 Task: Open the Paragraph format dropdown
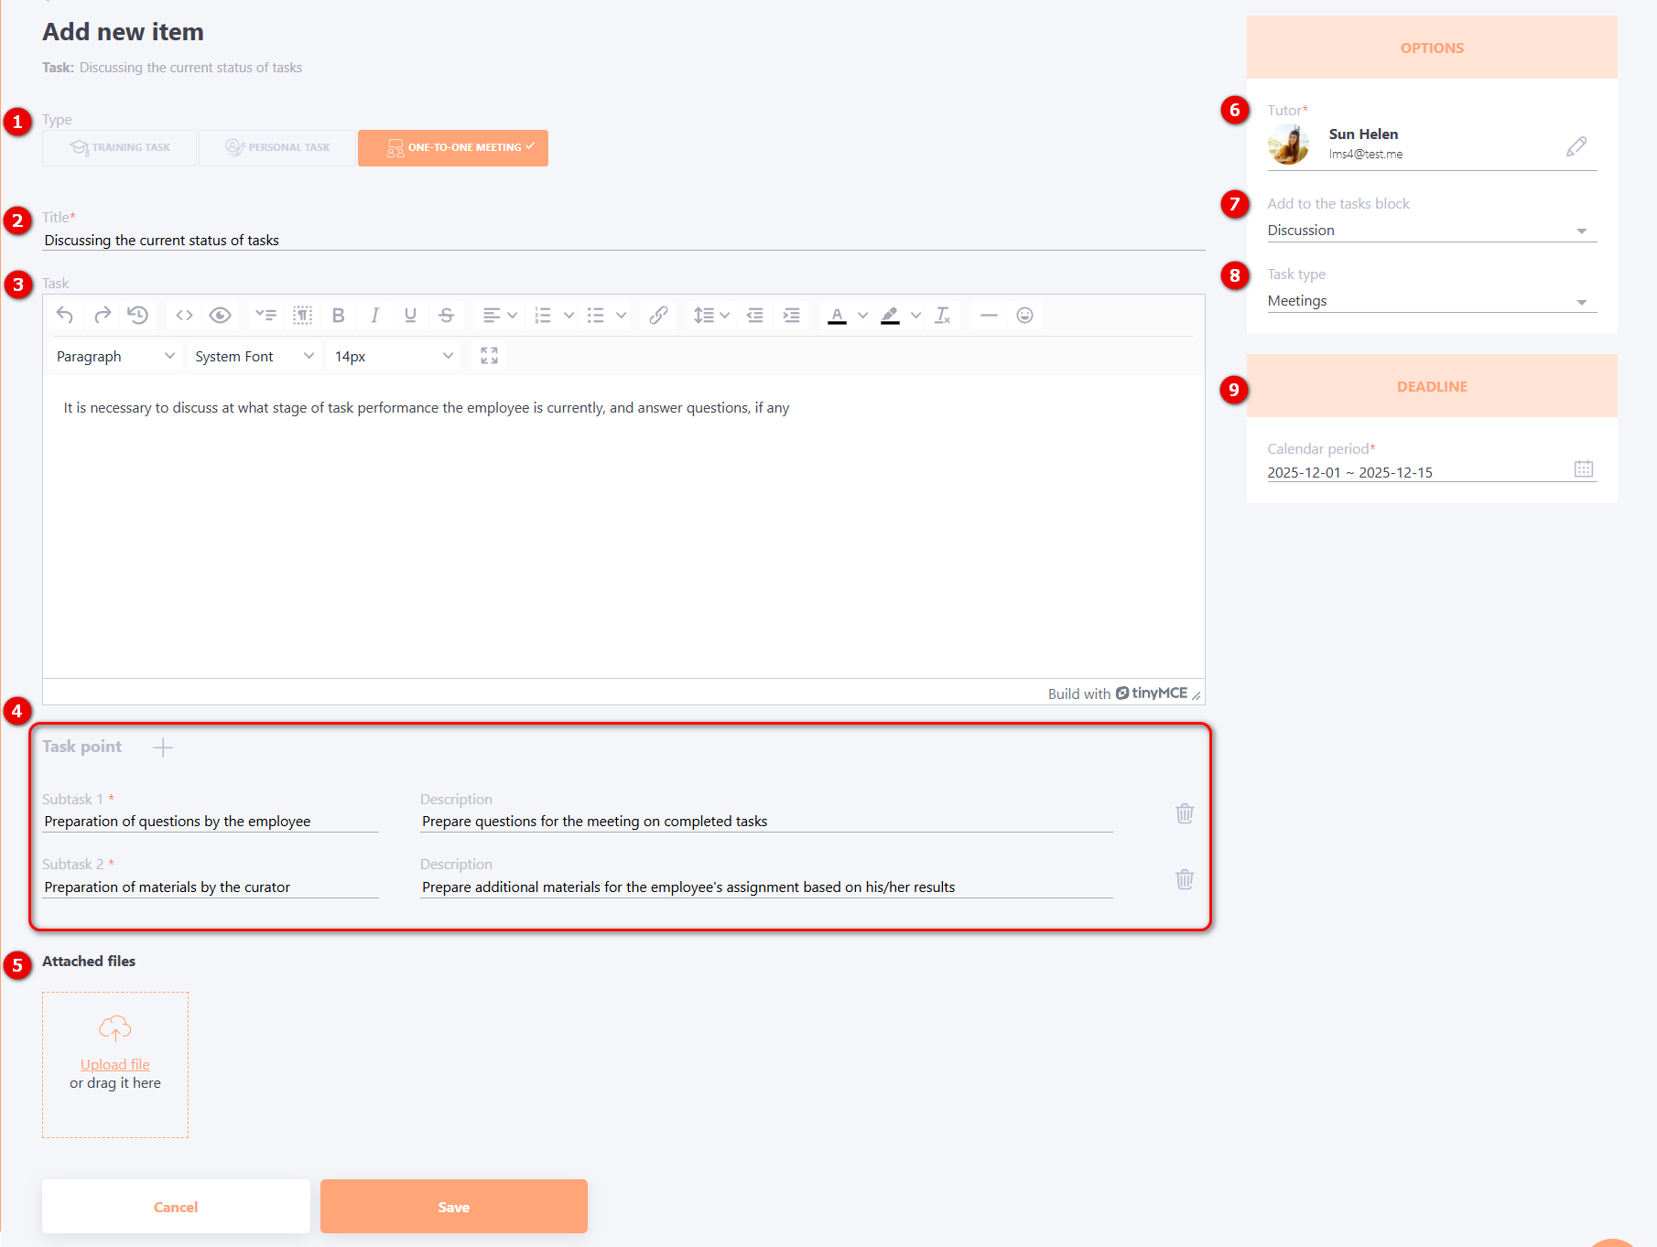coord(114,356)
